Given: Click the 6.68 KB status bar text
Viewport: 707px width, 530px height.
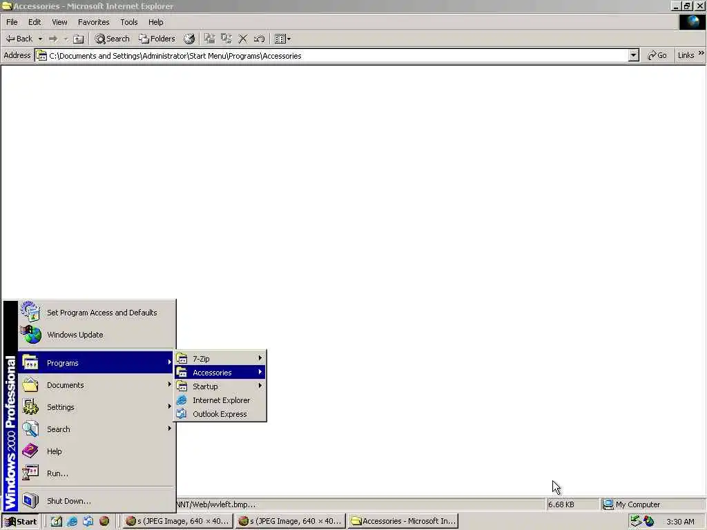Looking at the screenshot, I should click(x=561, y=504).
